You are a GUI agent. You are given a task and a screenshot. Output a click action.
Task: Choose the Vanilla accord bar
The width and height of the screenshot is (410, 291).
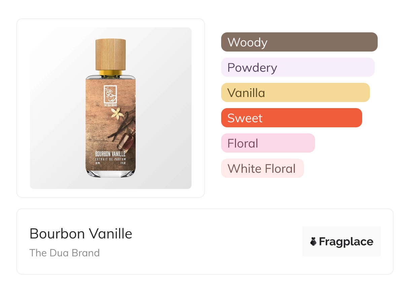(295, 93)
